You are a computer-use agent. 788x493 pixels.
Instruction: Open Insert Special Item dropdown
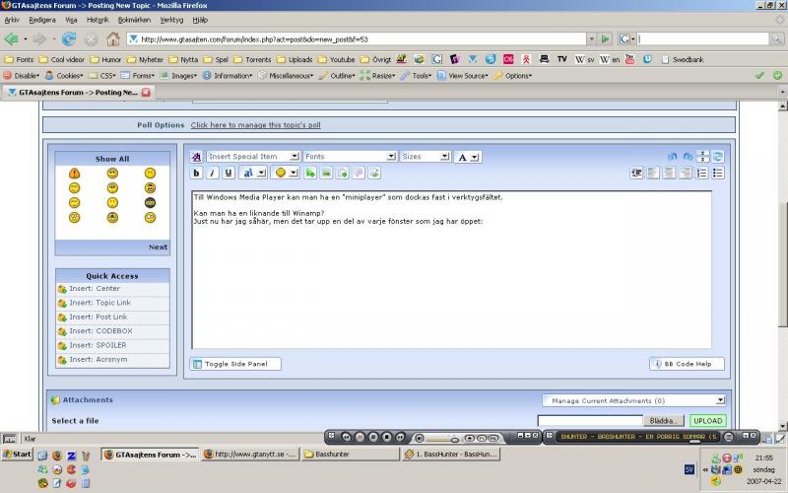coord(253,157)
